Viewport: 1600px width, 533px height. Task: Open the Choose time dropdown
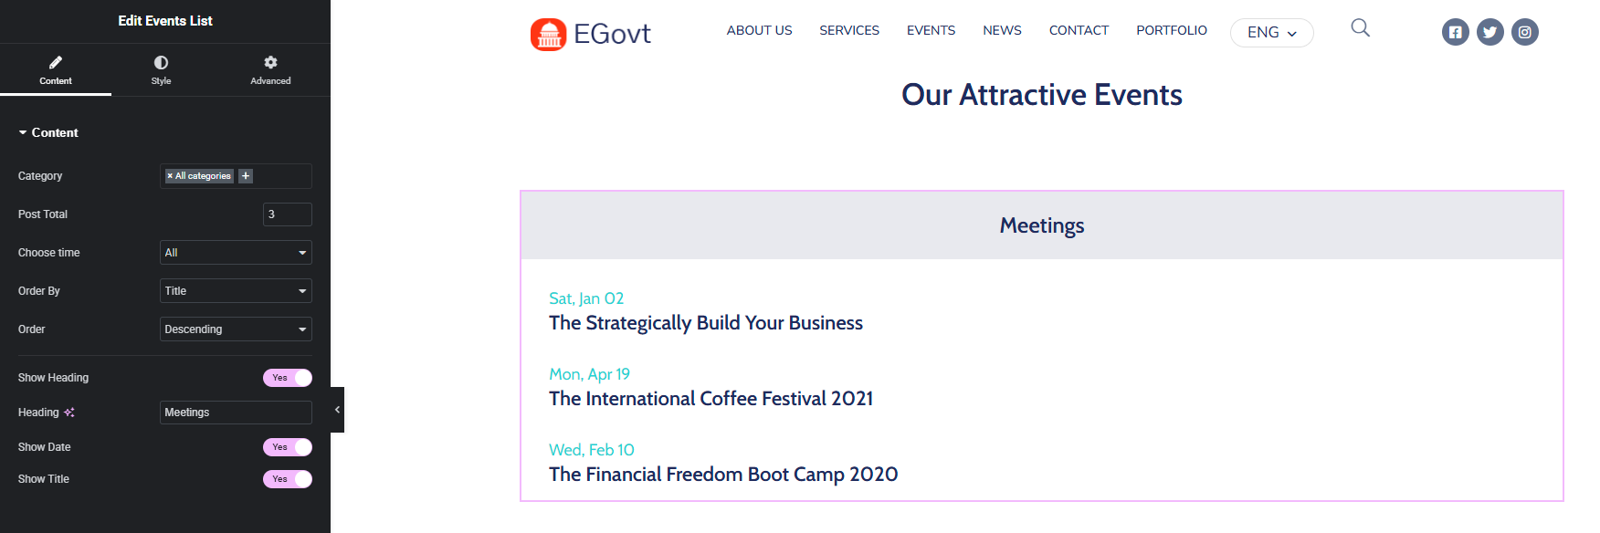pos(236,253)
